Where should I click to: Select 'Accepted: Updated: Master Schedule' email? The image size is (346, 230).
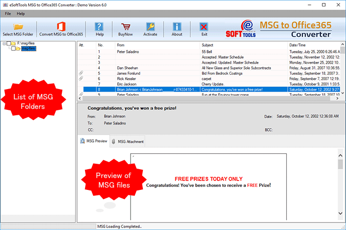coord(209,62)
